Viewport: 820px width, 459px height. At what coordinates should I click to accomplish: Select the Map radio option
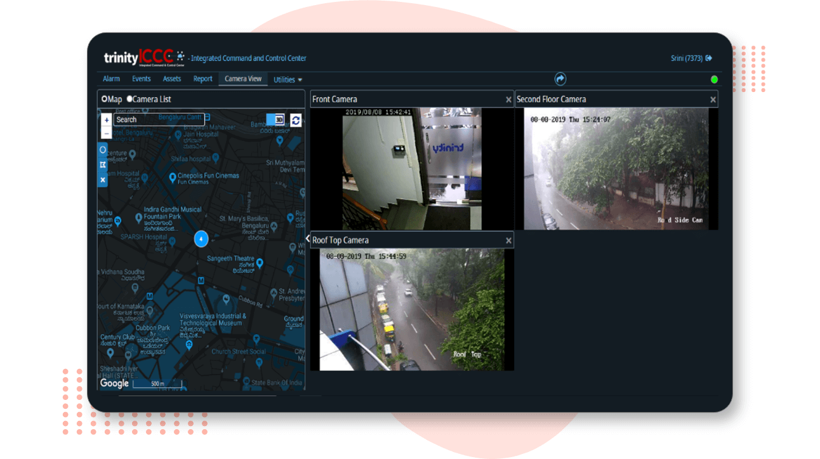pos(104,99)
